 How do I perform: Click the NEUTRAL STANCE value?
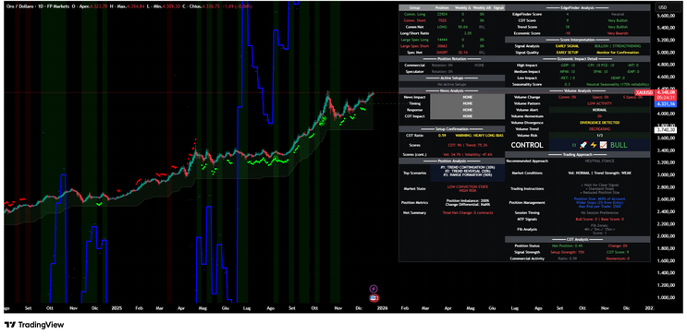tap(599, 161)
